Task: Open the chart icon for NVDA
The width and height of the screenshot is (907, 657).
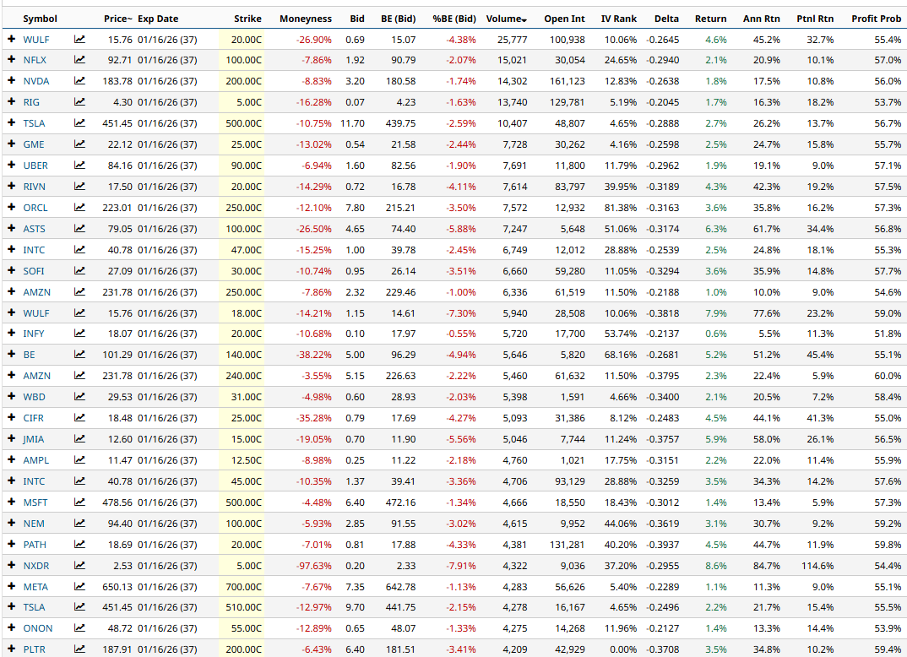Action: 79,81
